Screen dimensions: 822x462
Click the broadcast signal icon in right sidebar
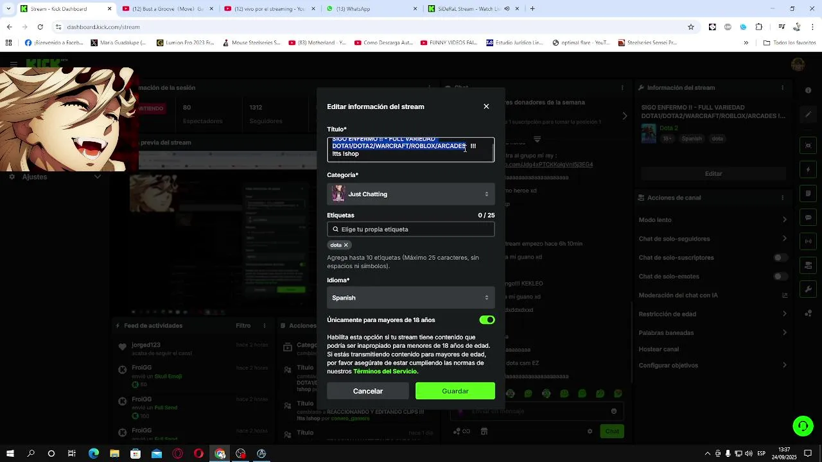[x=808, y=241]
